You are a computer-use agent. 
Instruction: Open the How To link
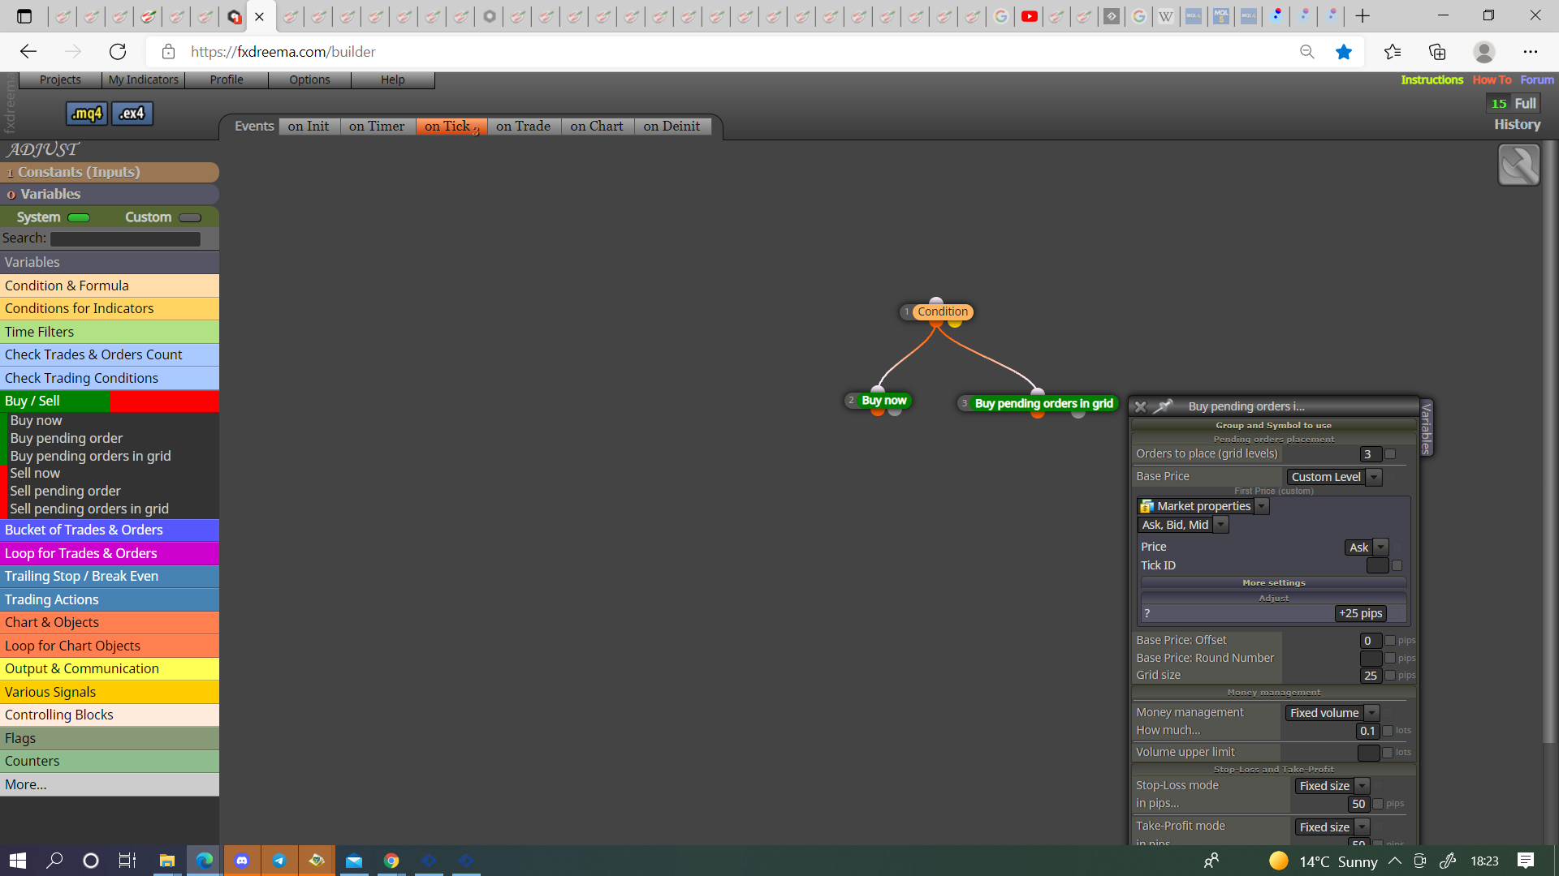(1492, 79)
